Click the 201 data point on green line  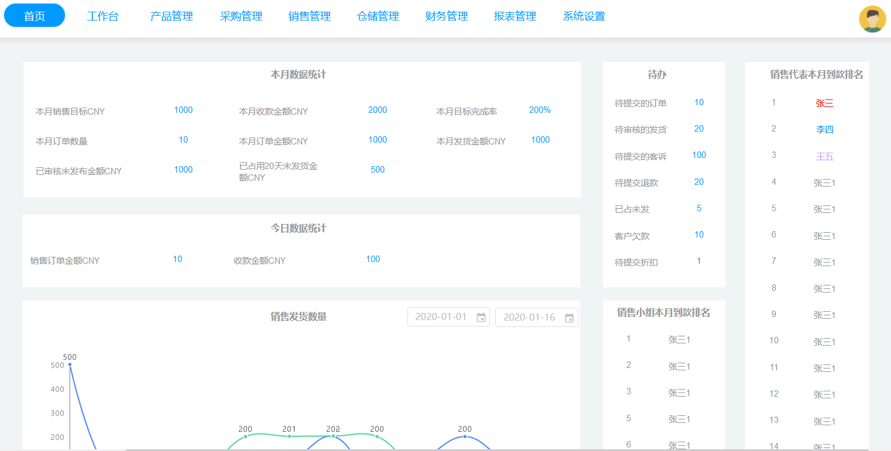tap(289, 436)
